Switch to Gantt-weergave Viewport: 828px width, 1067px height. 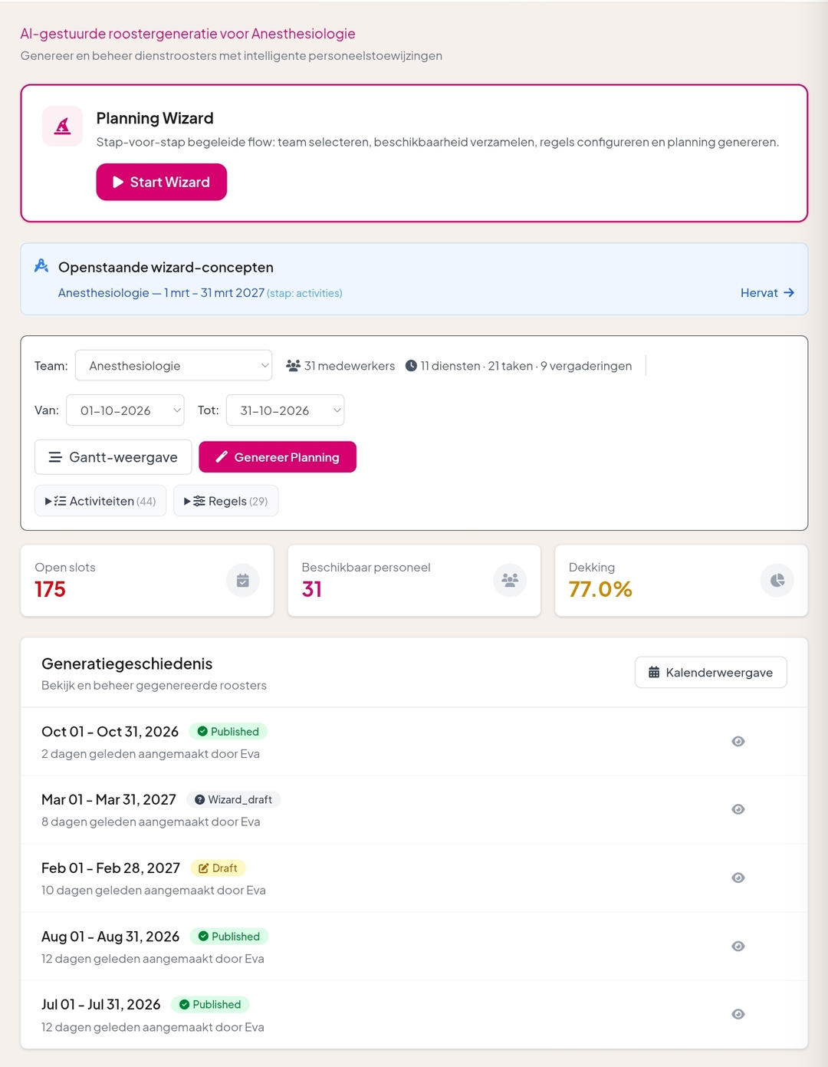(x=113, y=457)
